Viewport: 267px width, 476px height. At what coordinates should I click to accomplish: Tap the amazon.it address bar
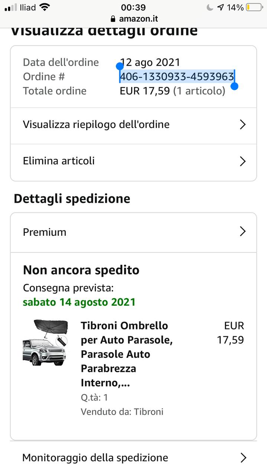(134, 19)
